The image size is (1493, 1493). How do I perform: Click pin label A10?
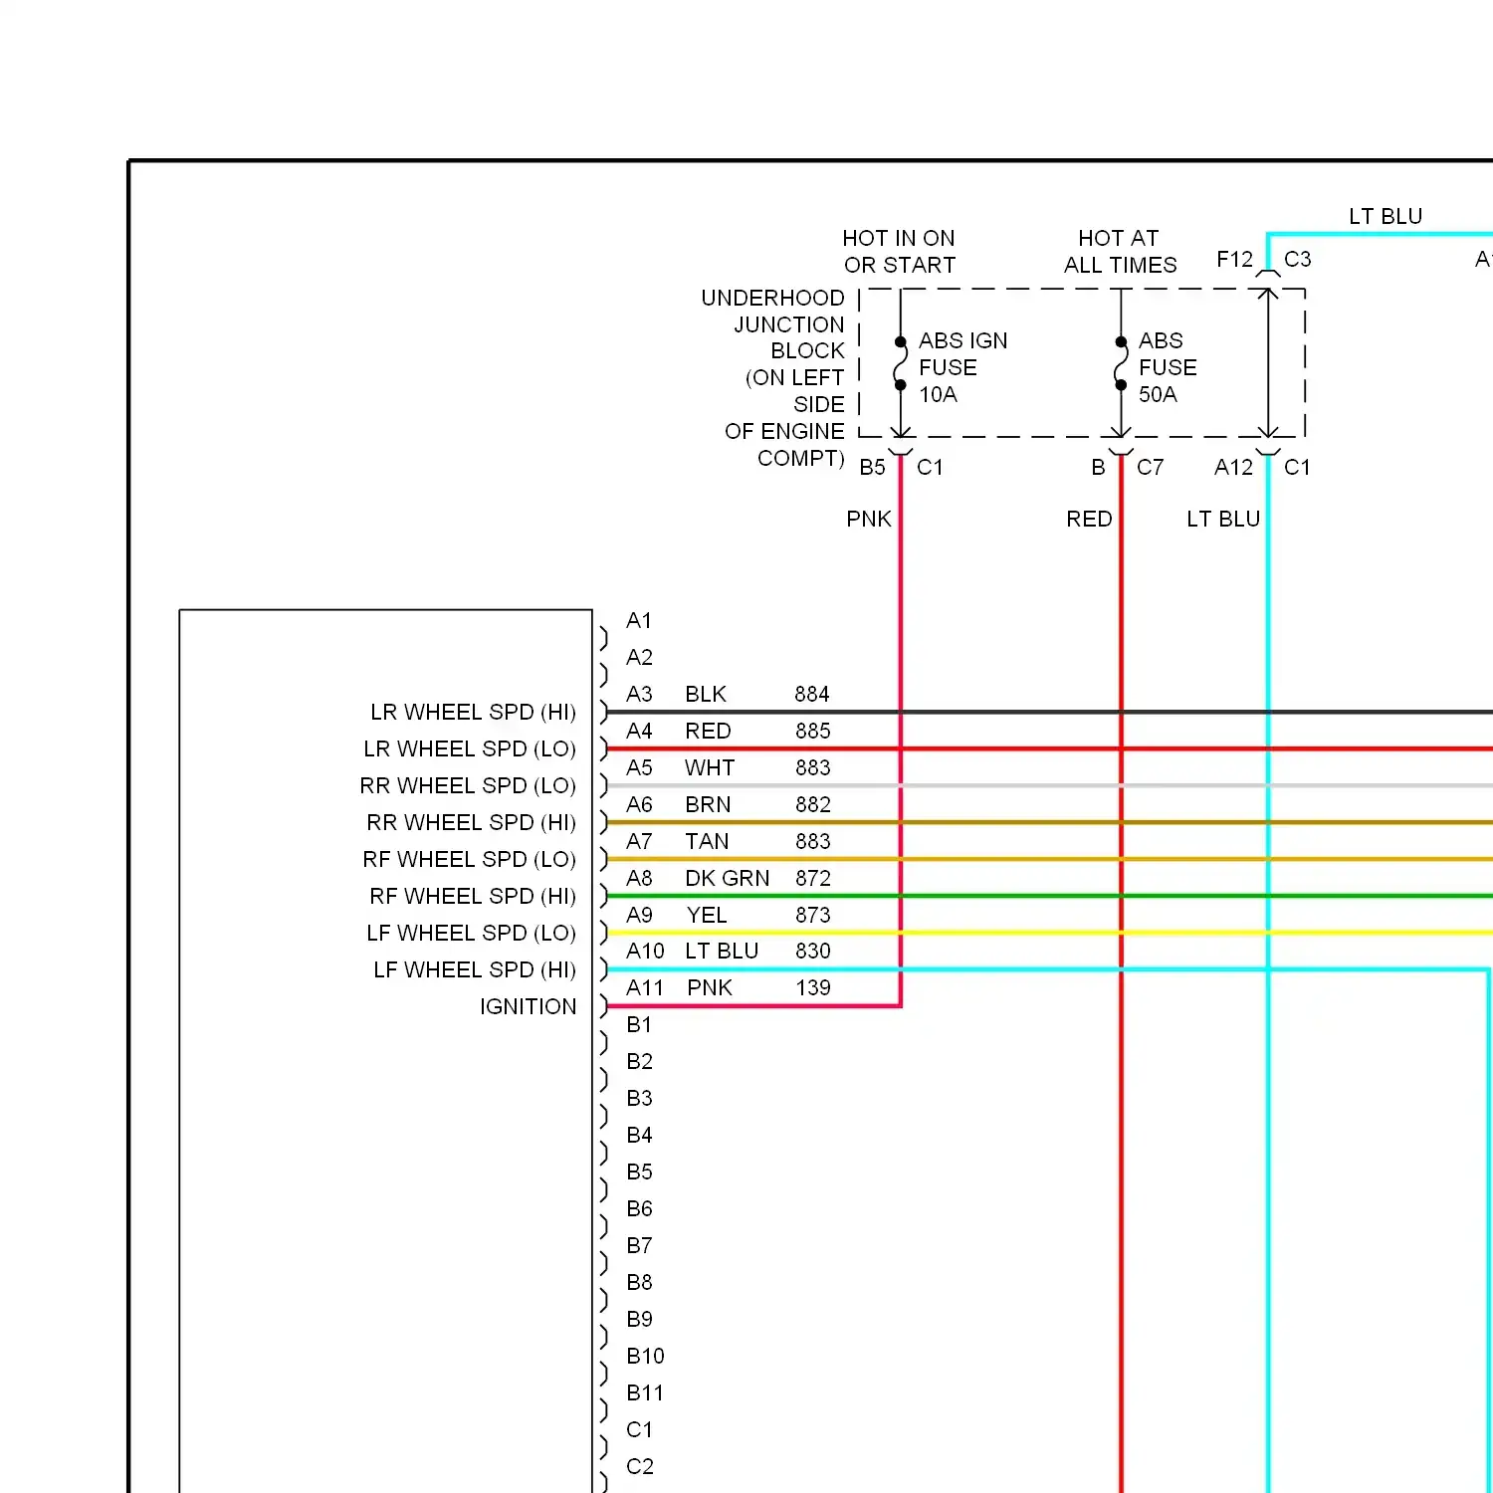tap(645, 952)
